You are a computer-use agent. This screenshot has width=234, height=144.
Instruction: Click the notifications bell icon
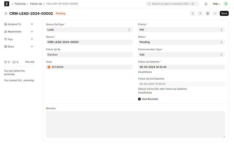click(206, 4)
